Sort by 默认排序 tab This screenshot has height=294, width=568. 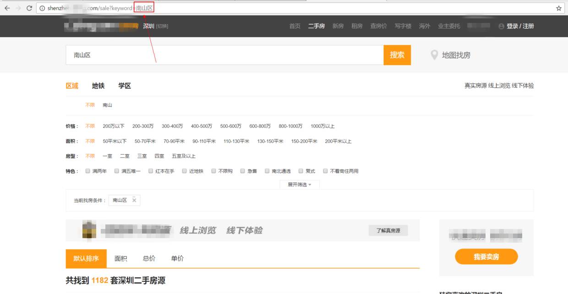[86, 258]
